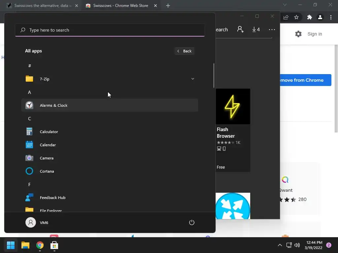Open Flash Browser app thumbnail

(x=233, y=106)
